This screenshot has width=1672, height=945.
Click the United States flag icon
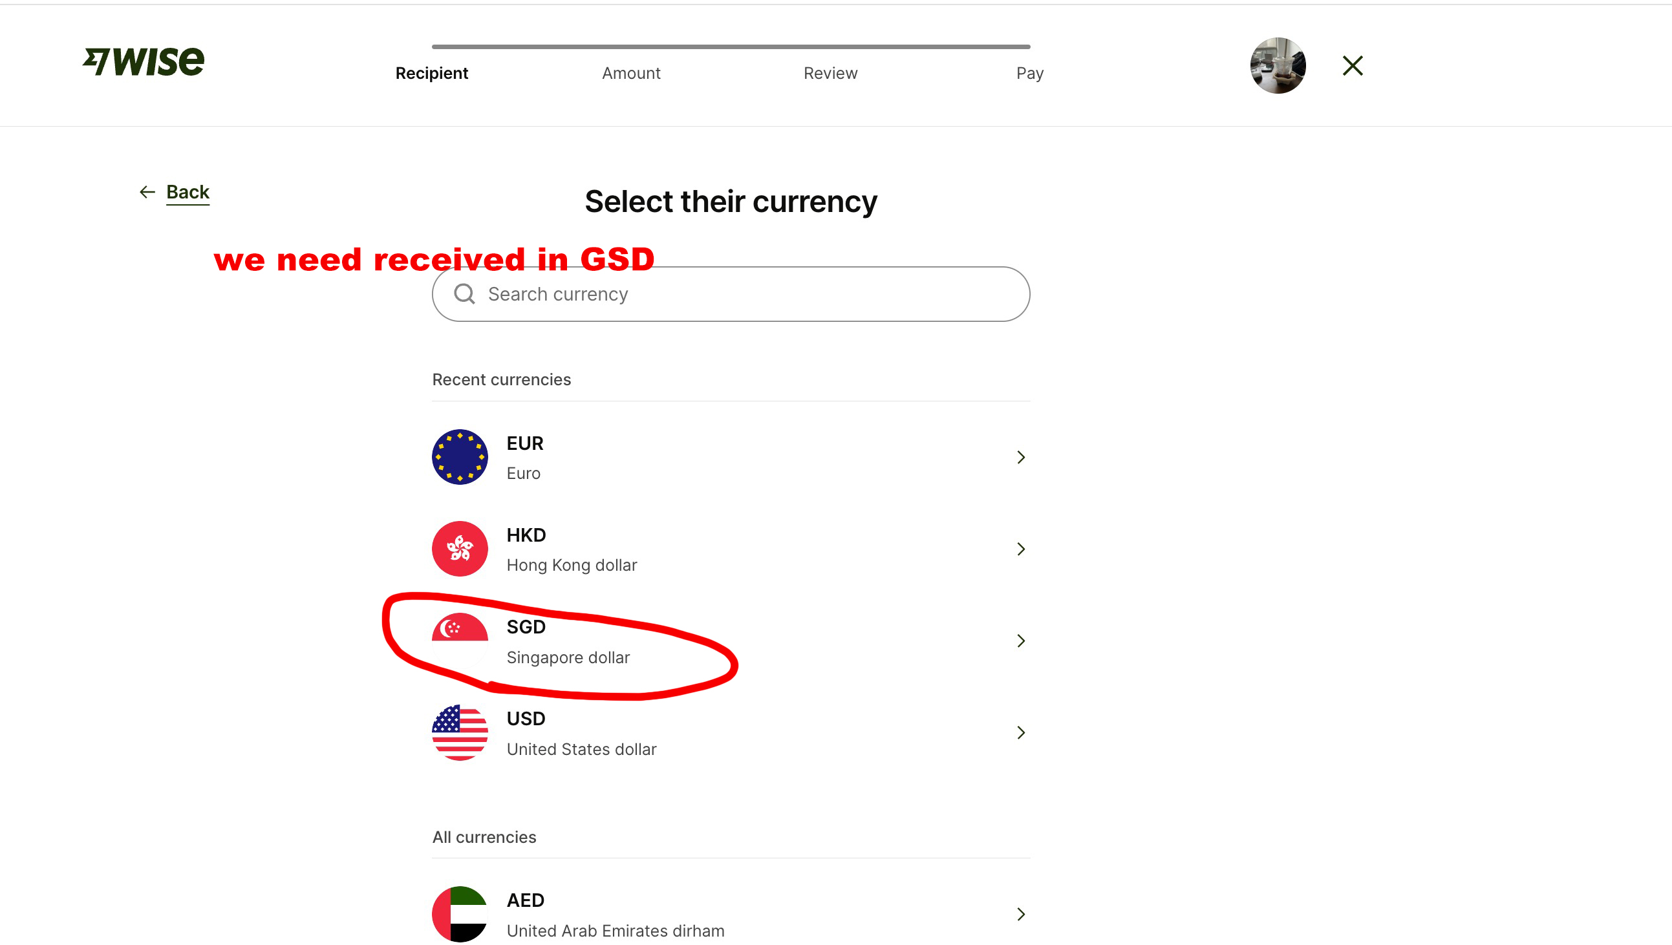[x=460, y=733]
